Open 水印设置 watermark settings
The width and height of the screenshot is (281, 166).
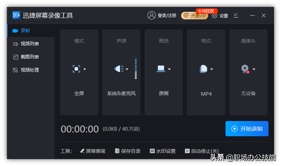(163, 151)
